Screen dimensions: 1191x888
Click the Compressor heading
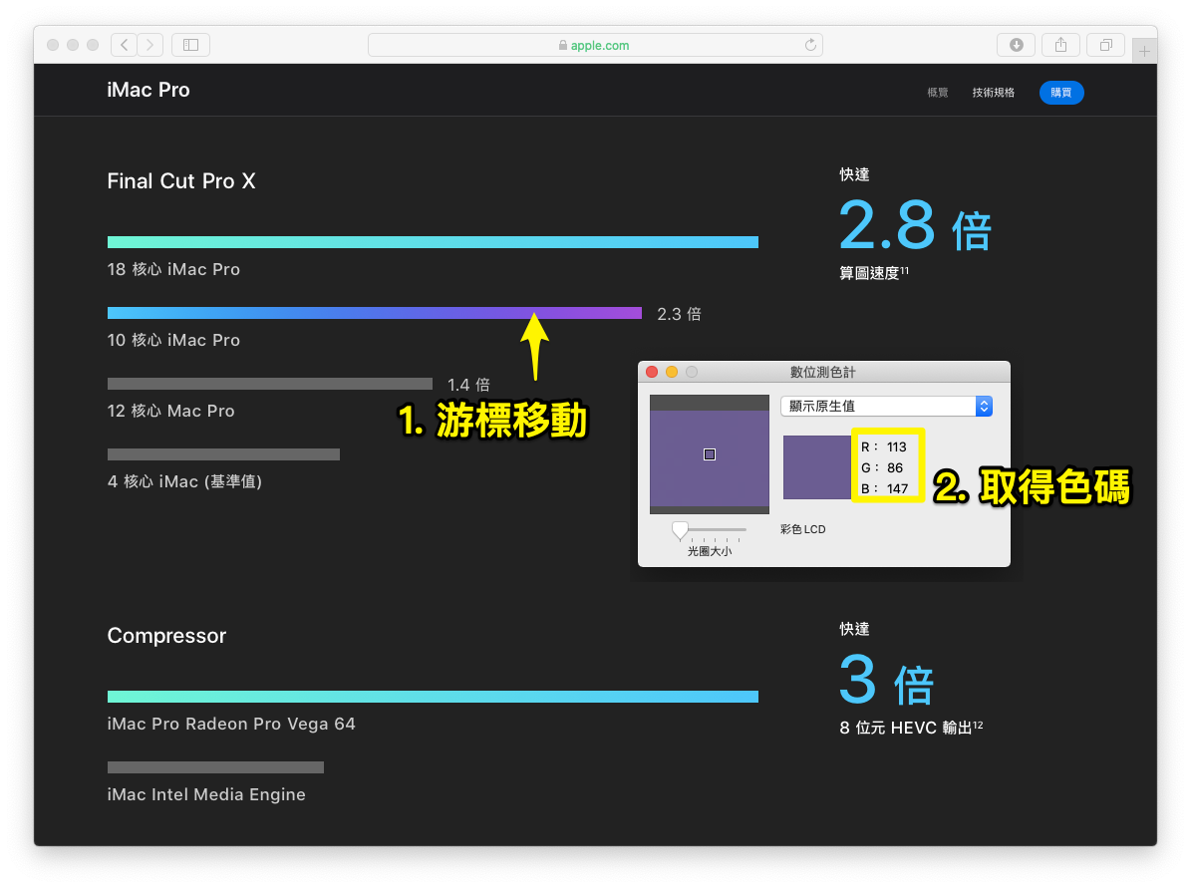(x=166, y=635)
